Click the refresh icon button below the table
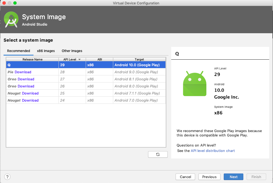The image size is (273, 183). click(158, 154)
